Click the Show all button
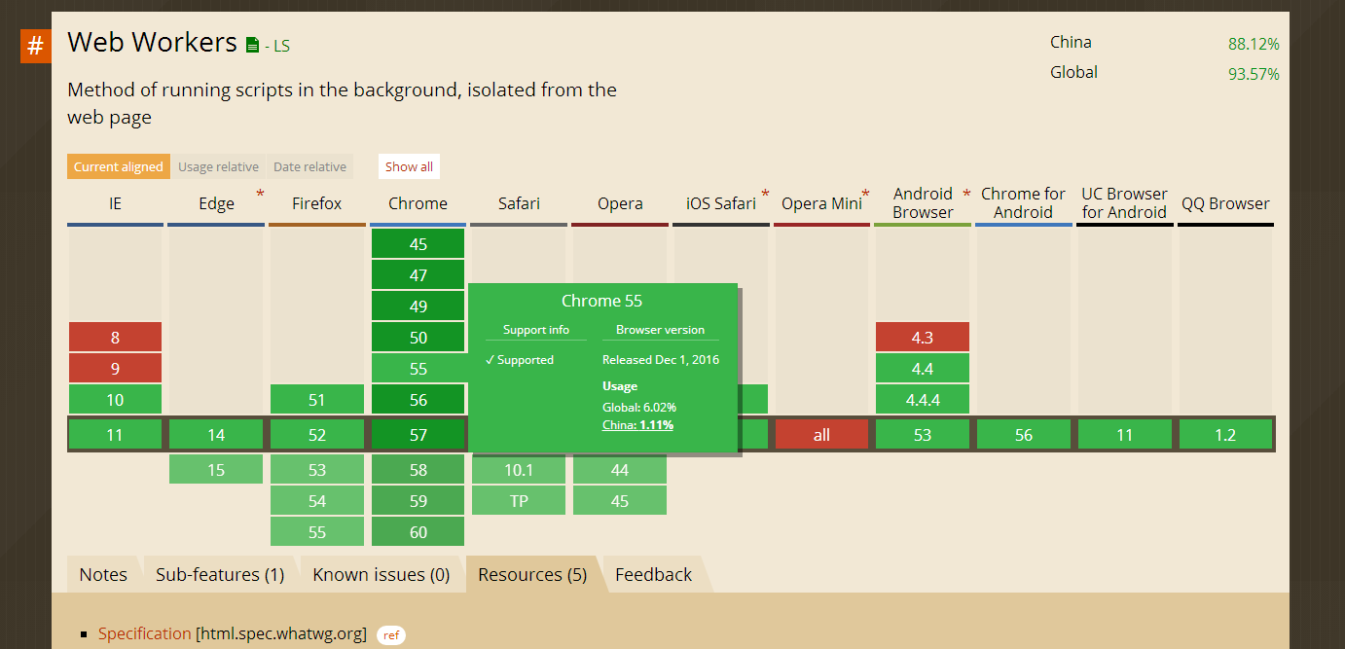 (x=409, y=166)
